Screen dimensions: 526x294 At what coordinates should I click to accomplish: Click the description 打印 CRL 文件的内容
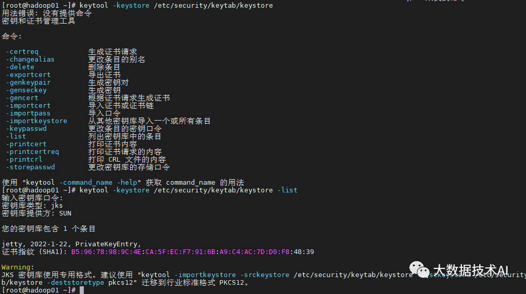(x=127, y=160)
